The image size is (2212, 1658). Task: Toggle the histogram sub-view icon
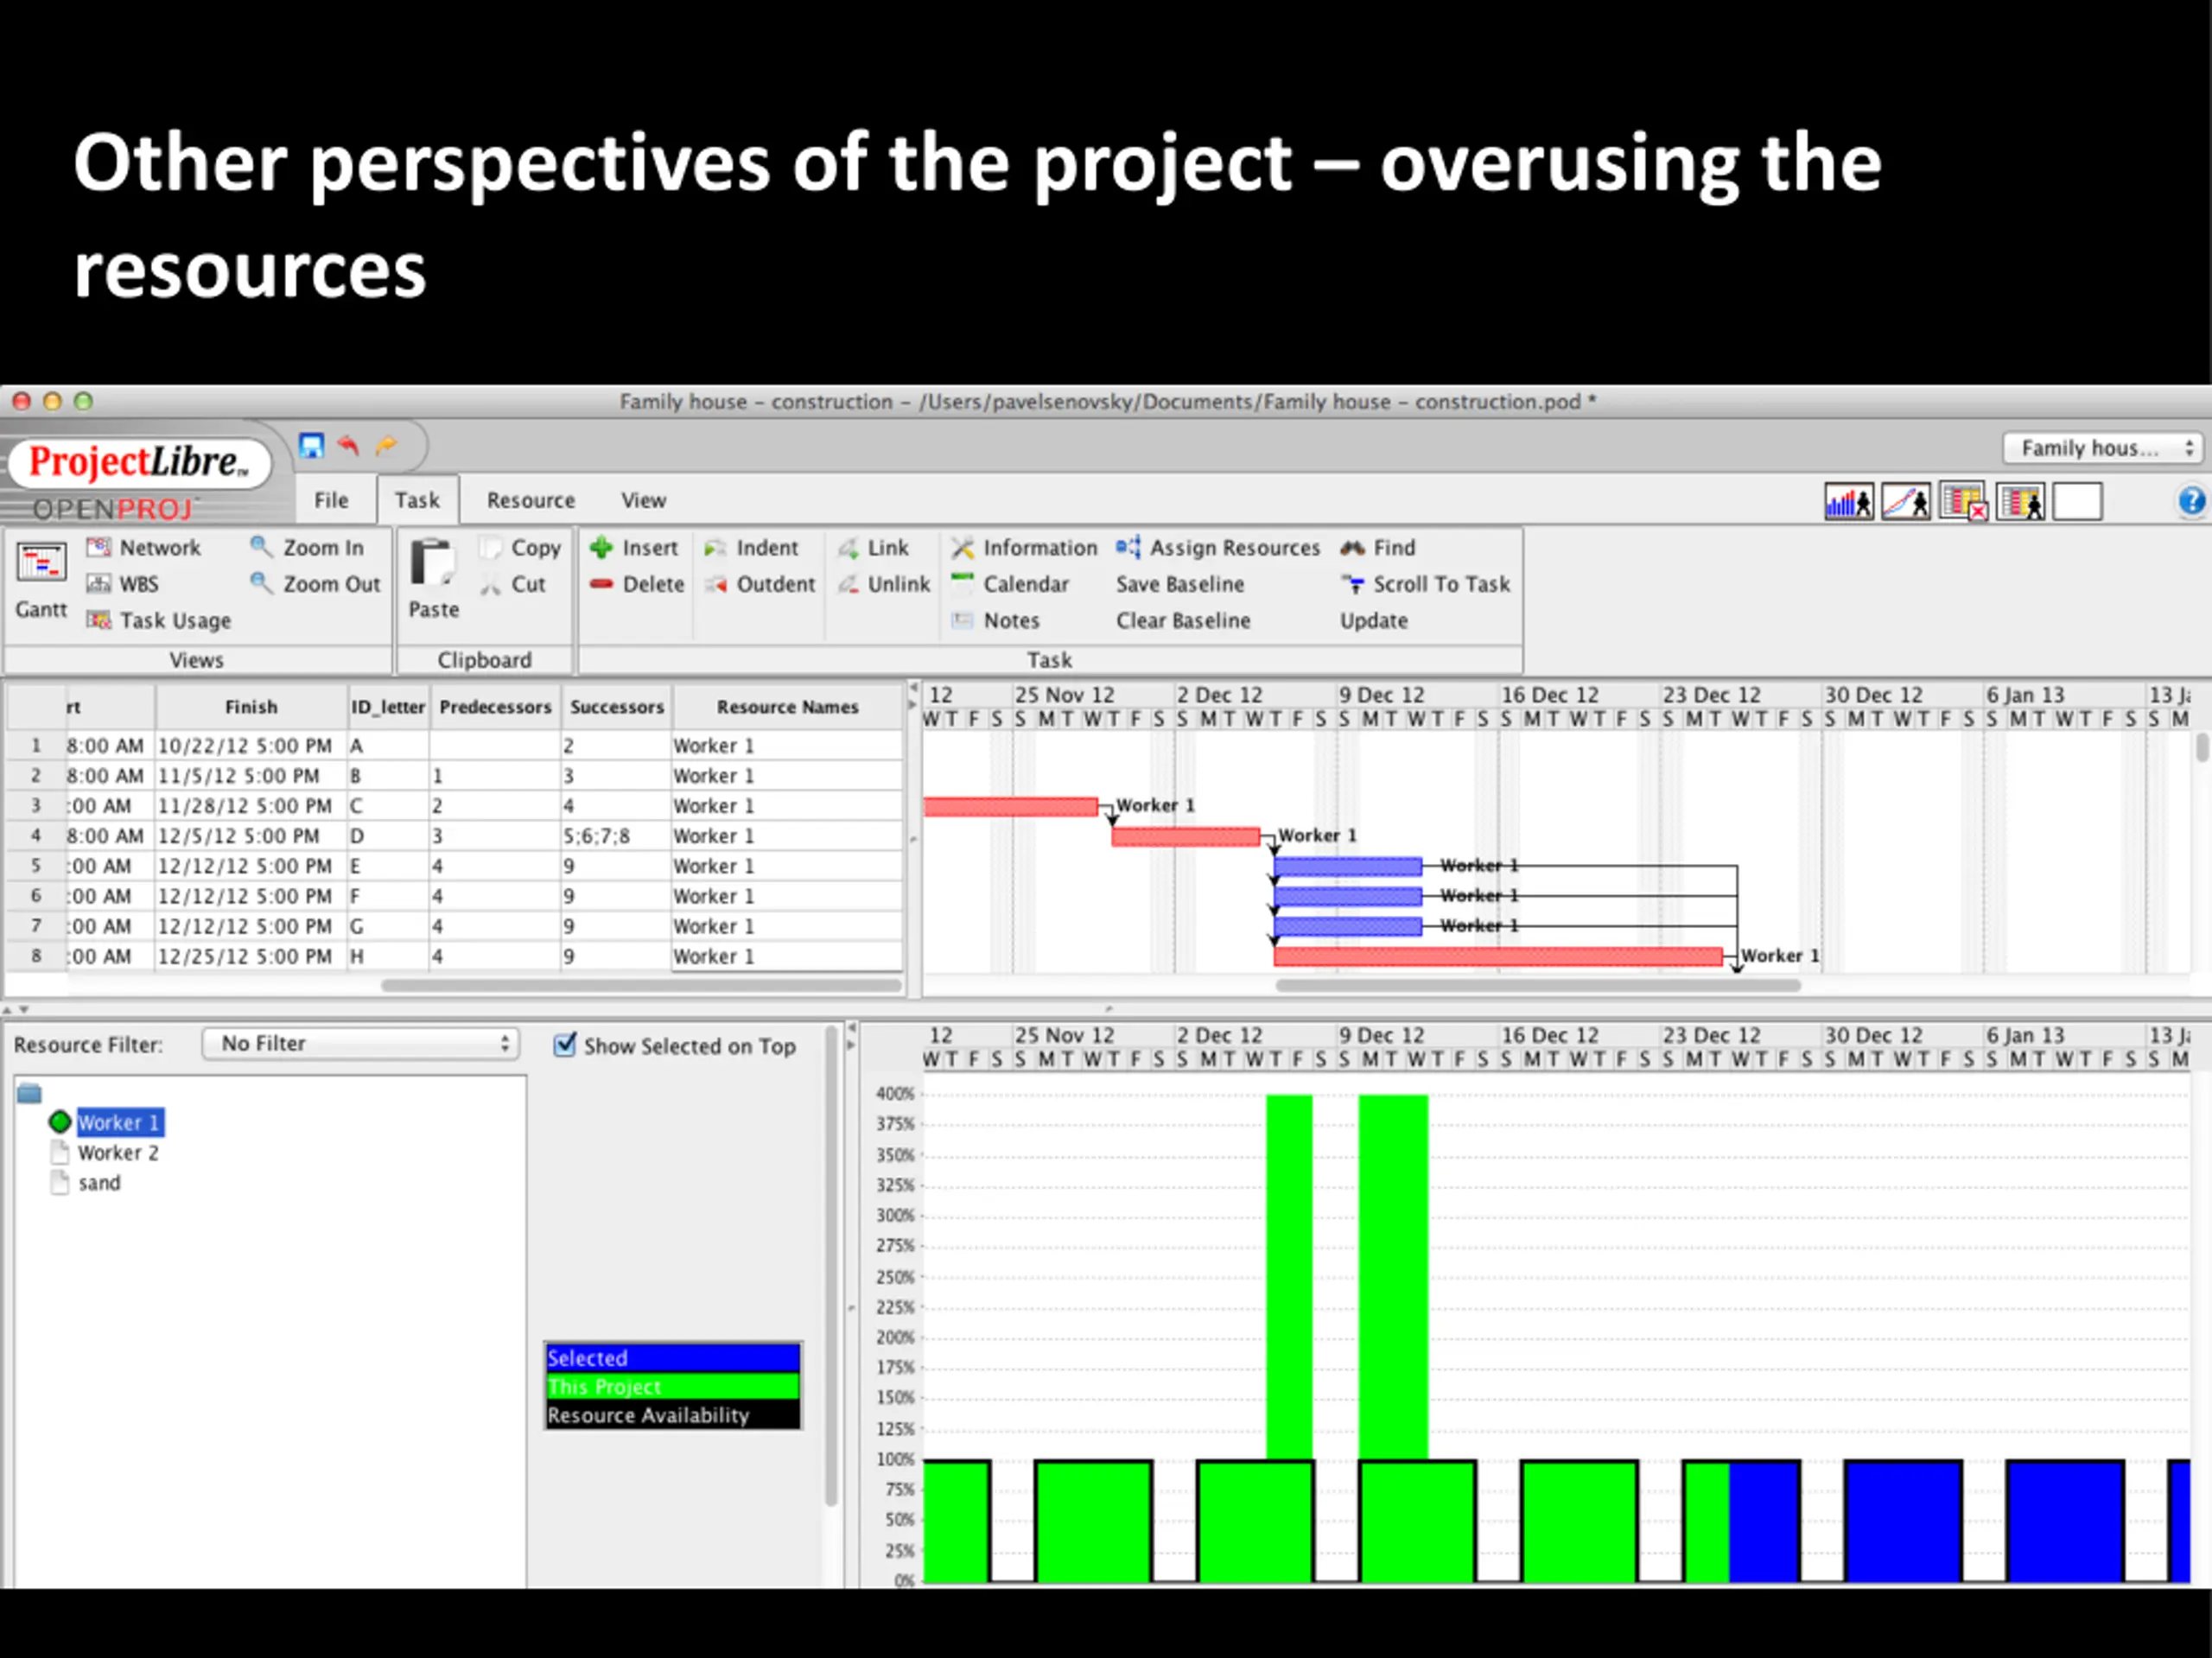click(x=1848, y=502)
